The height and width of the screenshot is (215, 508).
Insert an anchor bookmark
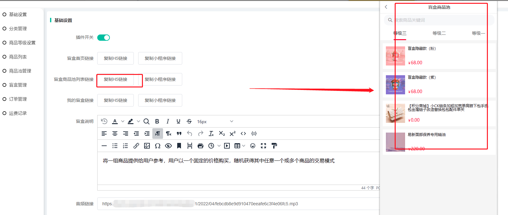point(179,146)
